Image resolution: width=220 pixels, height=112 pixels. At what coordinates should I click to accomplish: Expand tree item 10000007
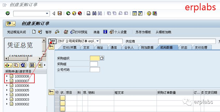(x=7, y=81)
